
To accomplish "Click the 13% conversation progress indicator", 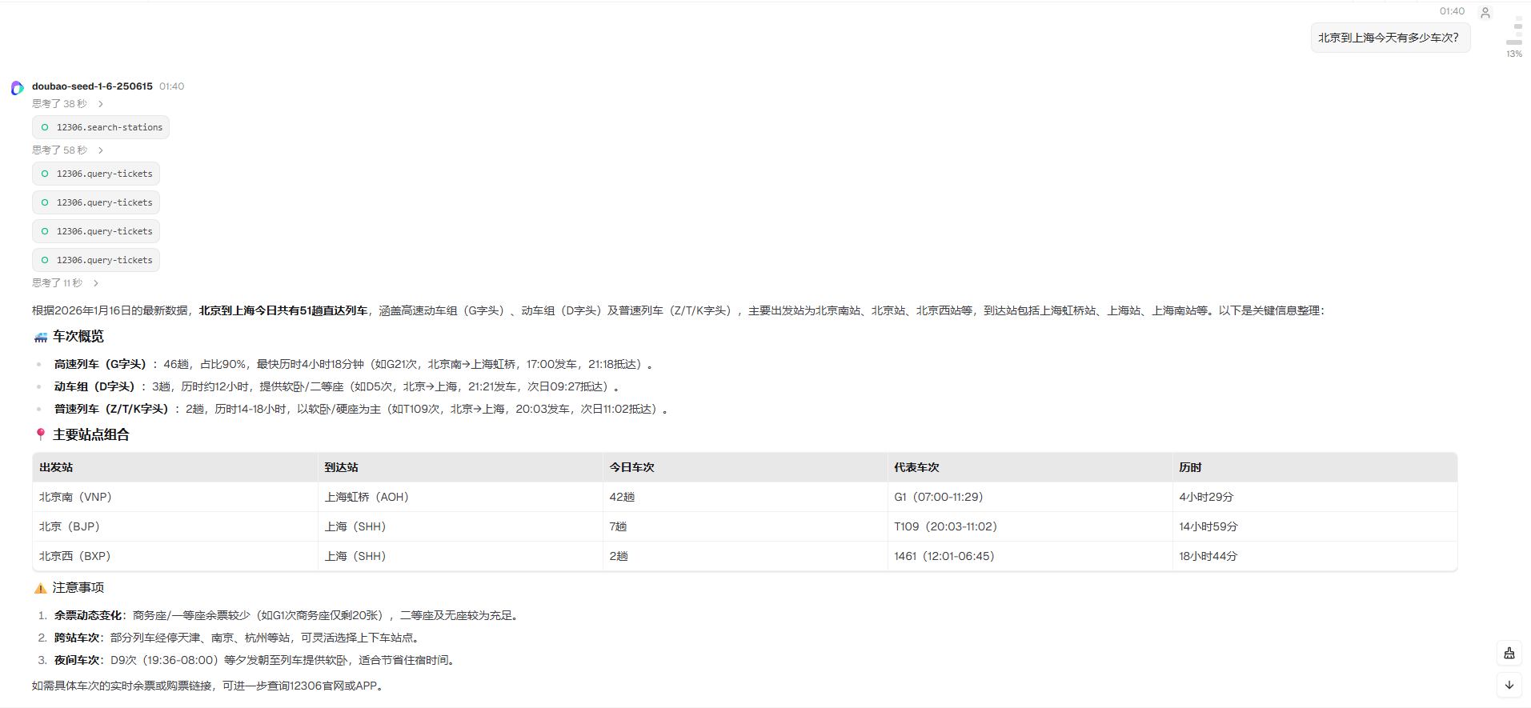I will point(1514,54).
